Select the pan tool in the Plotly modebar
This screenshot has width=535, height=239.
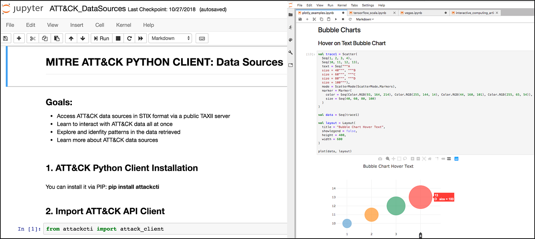tap(394, 159)
